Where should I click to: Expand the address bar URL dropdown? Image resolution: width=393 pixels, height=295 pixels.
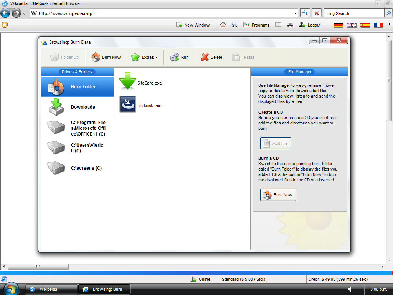(295, 13)
